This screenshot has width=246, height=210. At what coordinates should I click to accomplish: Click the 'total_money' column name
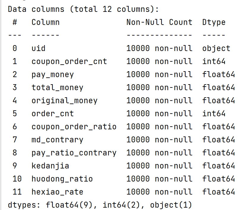pos(57,87)
